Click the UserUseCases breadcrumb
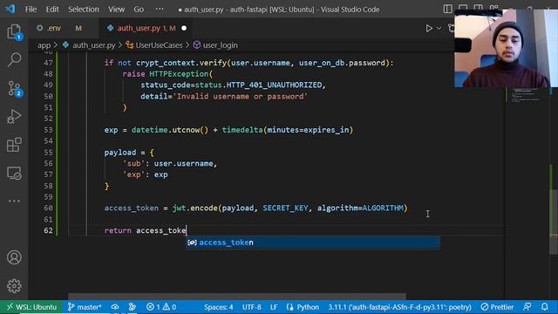The image size is (558, 314). coord(159,45)
